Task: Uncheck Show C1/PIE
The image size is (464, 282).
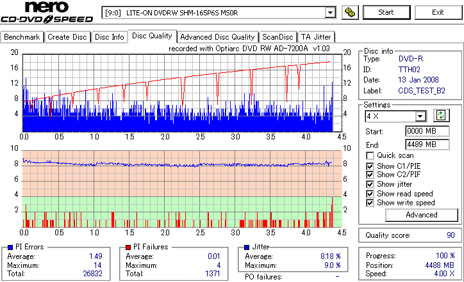Action: click(x=370, y=166)
